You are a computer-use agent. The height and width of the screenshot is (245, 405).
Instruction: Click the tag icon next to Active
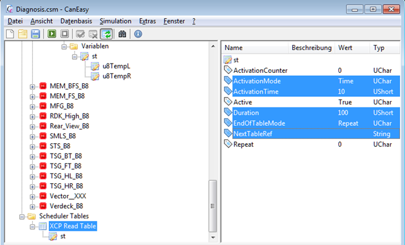click(x=228, y=101)
